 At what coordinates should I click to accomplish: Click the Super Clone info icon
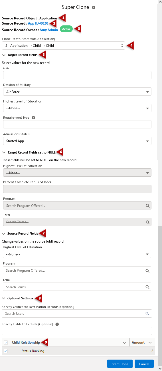coord(94,7)
